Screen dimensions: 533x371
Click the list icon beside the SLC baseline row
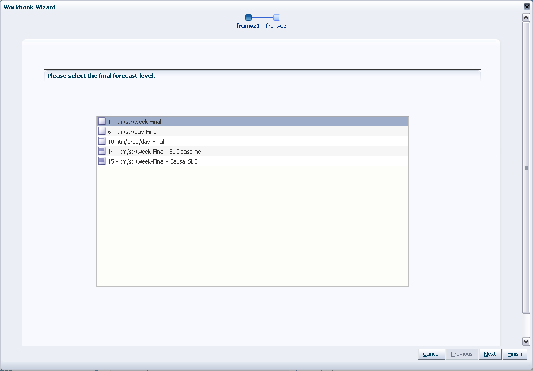pyautogui.click(x=102, y=150)
